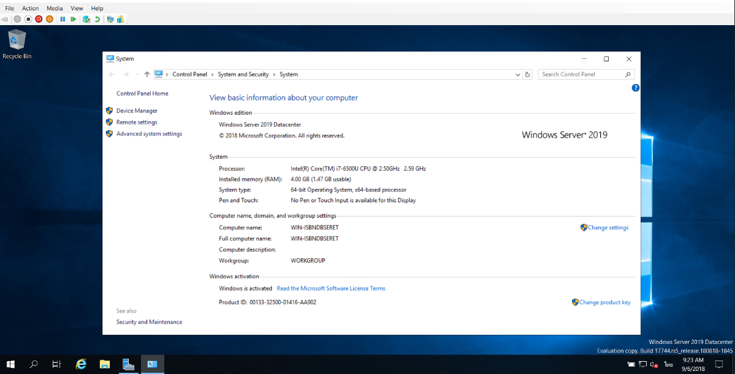The width and height of the screenshot is (735, 374).
Task: Expand the address bar history dropdown
Action: pyautogui.click(x=517, y=75)
